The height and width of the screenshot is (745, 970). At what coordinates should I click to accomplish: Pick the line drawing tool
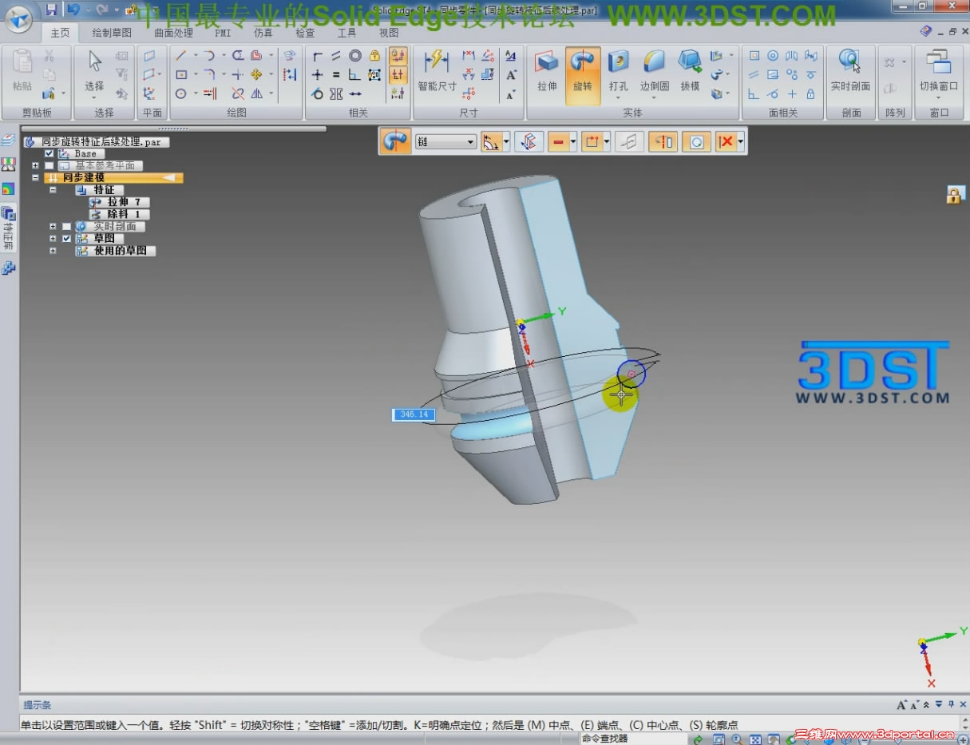pyautogui.click(x=181, y=56)
